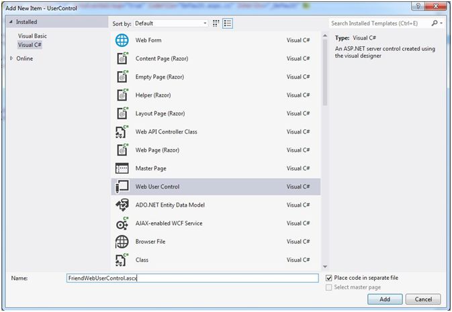Select Content Page (Razor) template text
Screen dimensions: 452x312
click(162, 58)
